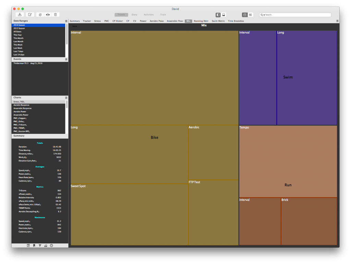Click the FTP Test treemap block
Viewport: 351px width, 264px height.
tap(213, 213)
